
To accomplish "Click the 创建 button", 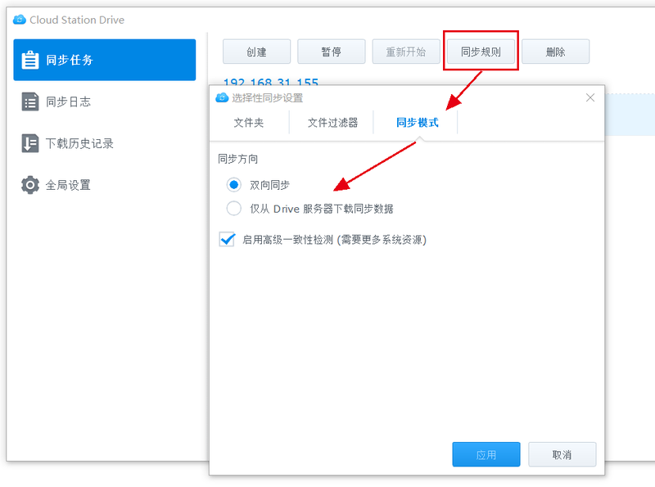I will (x=256, y=52).
